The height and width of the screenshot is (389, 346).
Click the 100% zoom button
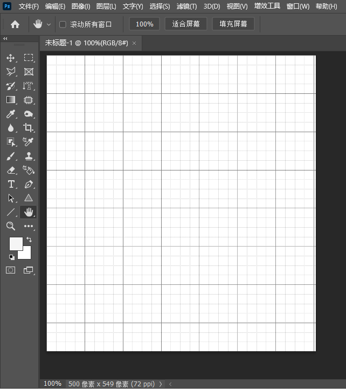(144, 24)
